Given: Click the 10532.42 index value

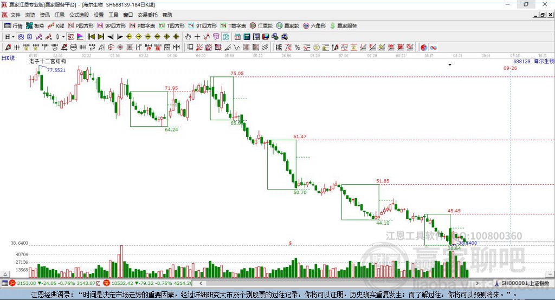Looking at the screenshot, I should tap(122, 283).
